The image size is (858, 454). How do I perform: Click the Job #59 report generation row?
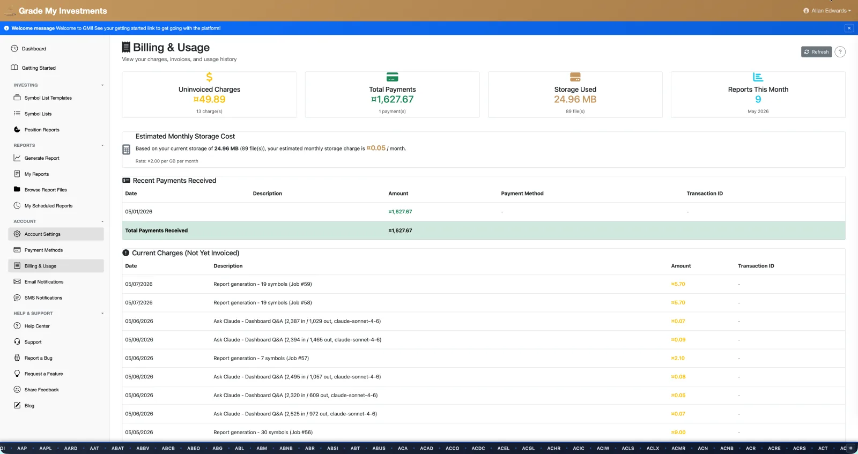(484, 284)
